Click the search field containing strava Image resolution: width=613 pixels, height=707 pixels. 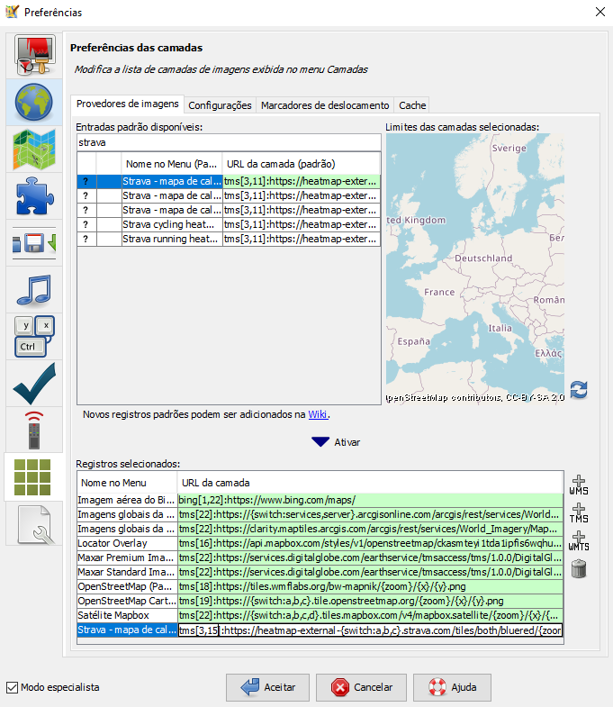[x=229, y=142]
